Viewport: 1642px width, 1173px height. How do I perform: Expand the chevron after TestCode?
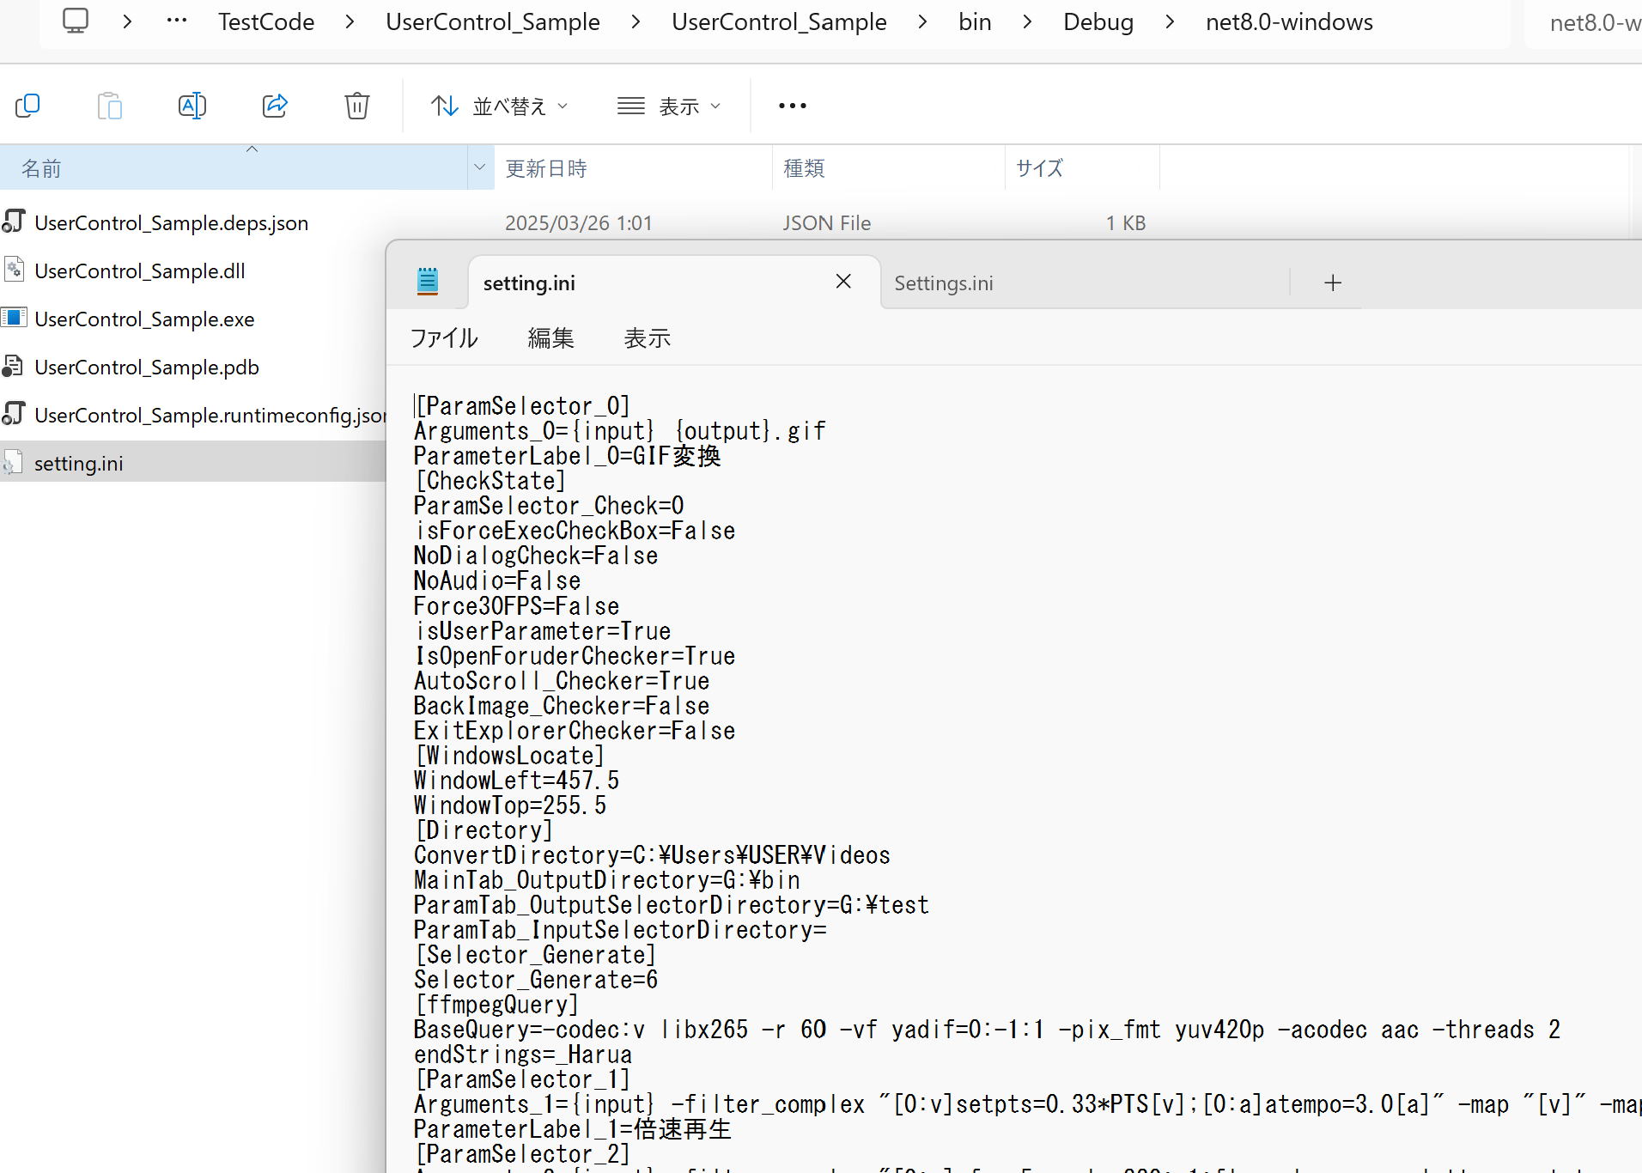[350, 21]
